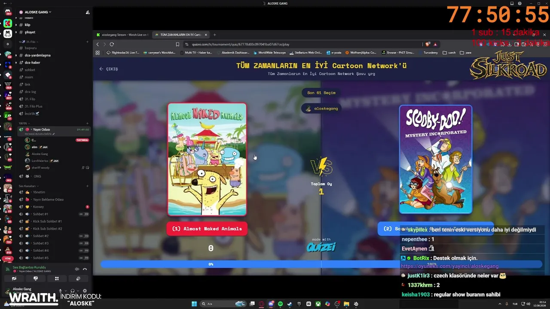Deafen Discord audio with headphone icon
Viewport: 550px width, 309px height.
[x=72, y=291]
